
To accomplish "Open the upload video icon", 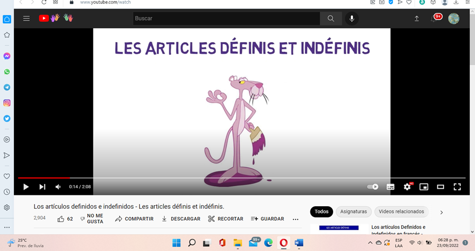I will (x=417, y=19).
